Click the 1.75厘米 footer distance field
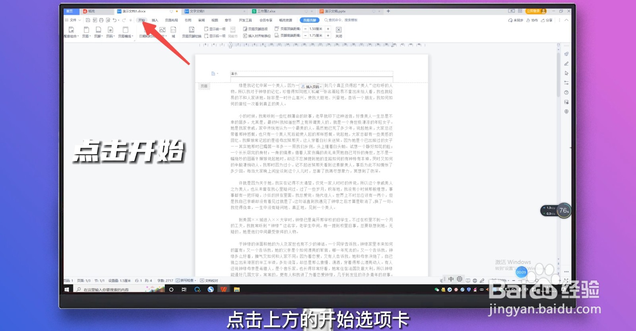636x331 pixels. [x=316, y=36]
